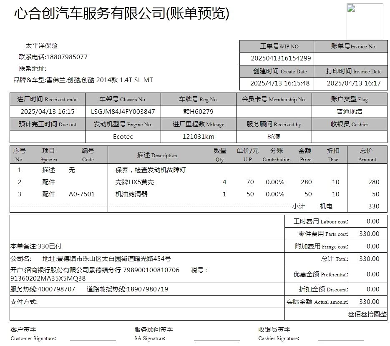Select the 壳牌HX5黄壳 parts row description
Screen dimensions: 390x346
(135, 182)
